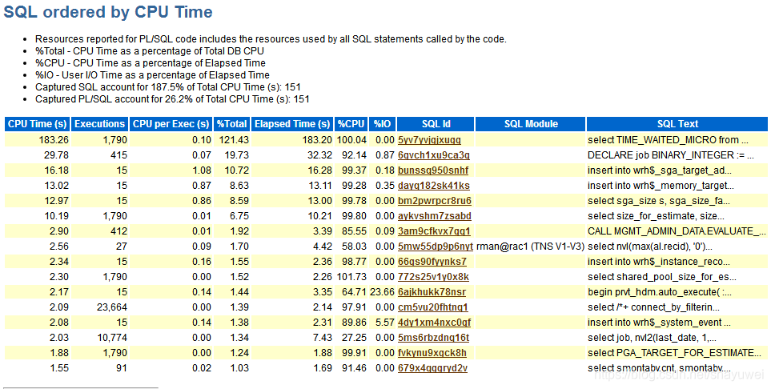
Task: Follow the bunssq950snhf SQL Id link
Action: tap(433, 170)
